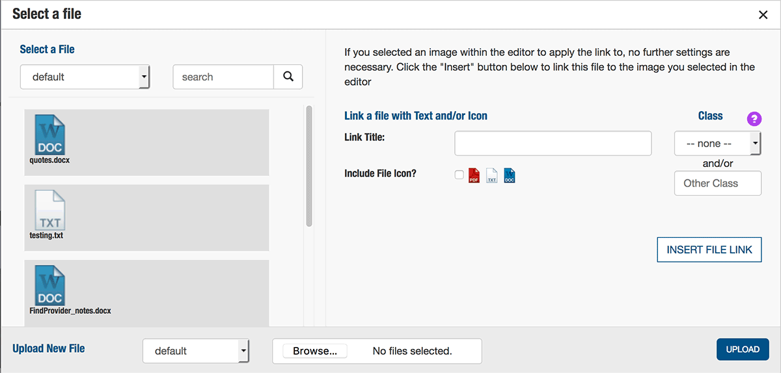This screenshot has width=781, height=373.
Task: Click into the Other Class input field
Action: click(718, 183)
